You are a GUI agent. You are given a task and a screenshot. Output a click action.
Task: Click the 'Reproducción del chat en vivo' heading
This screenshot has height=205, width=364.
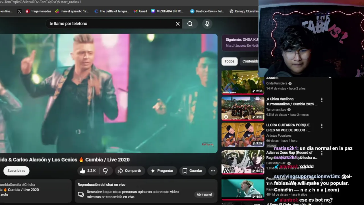[101, 184]
